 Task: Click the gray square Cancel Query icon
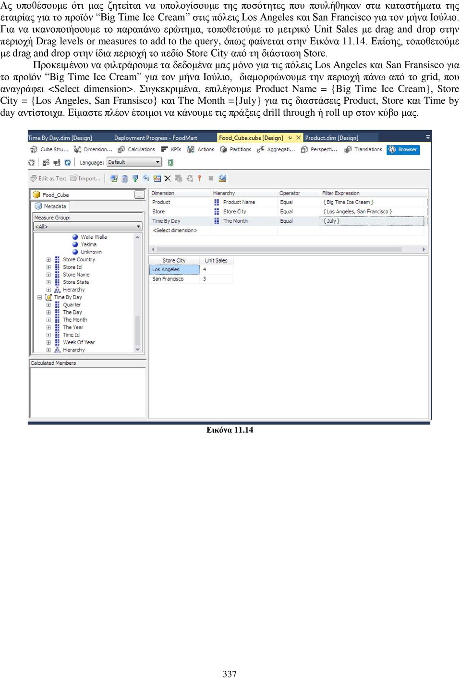click(211, 179)
